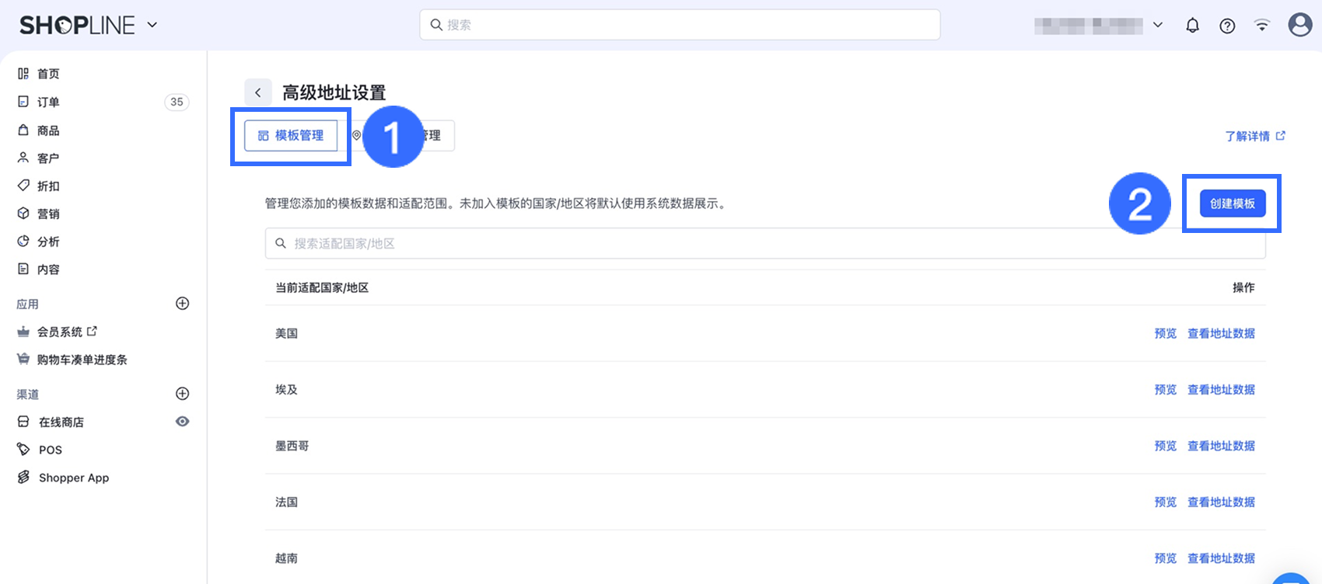Image resolution: width=1322 pixels, height=584 pixels.
Task: Open the 了解详情 link
Action: click(1254, 136)
